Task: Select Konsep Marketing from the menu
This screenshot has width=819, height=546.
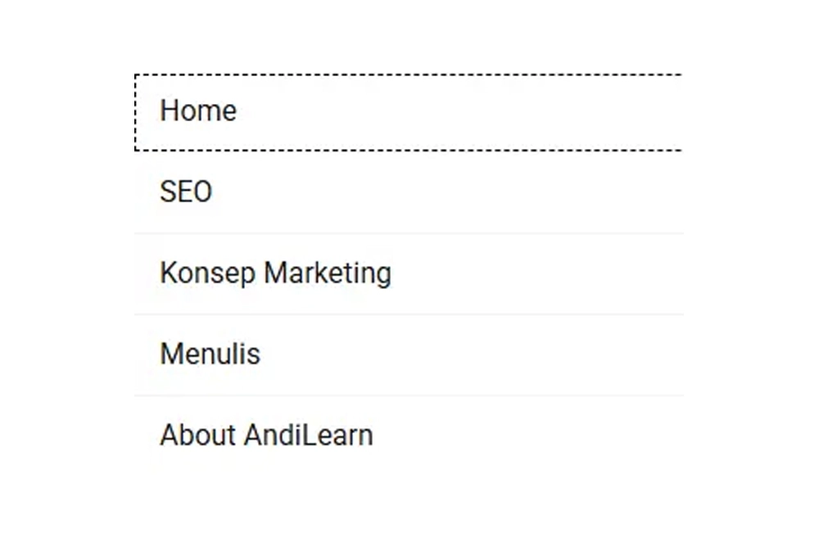Action: coord(275,273)
